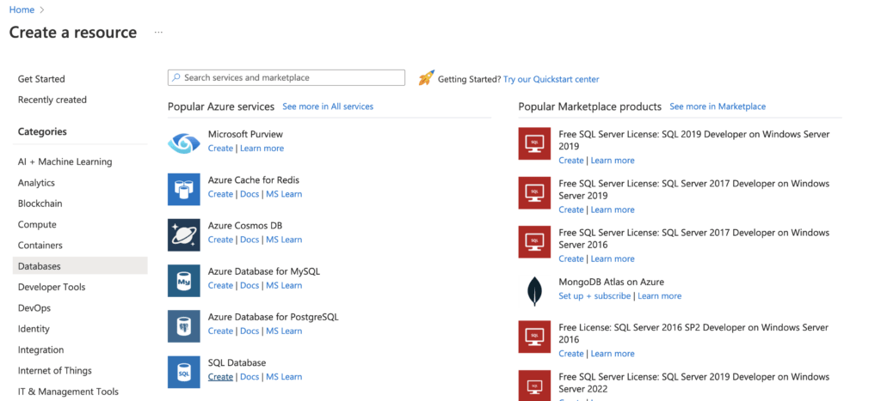Open the Compute category
The image size is (881, 401).
(37, 224)
